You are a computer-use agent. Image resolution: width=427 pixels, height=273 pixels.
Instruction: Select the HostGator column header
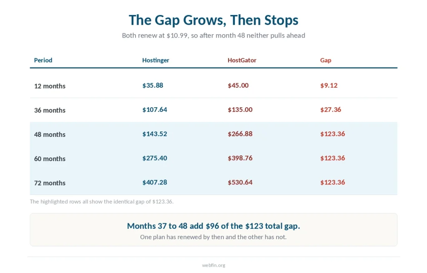point(242,60)
